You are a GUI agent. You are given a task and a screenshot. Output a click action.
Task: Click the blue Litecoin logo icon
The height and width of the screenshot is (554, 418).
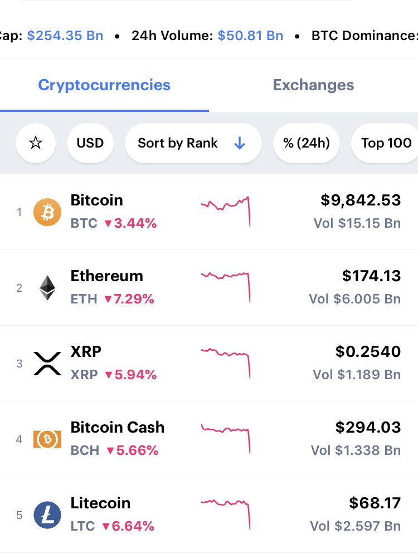(x=47, y=515)
